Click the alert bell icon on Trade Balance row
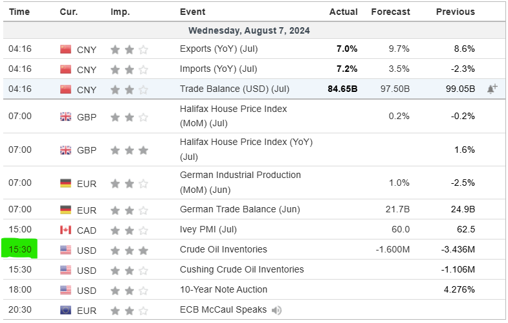This screenshot has height=323, width=508. (492, 89)
